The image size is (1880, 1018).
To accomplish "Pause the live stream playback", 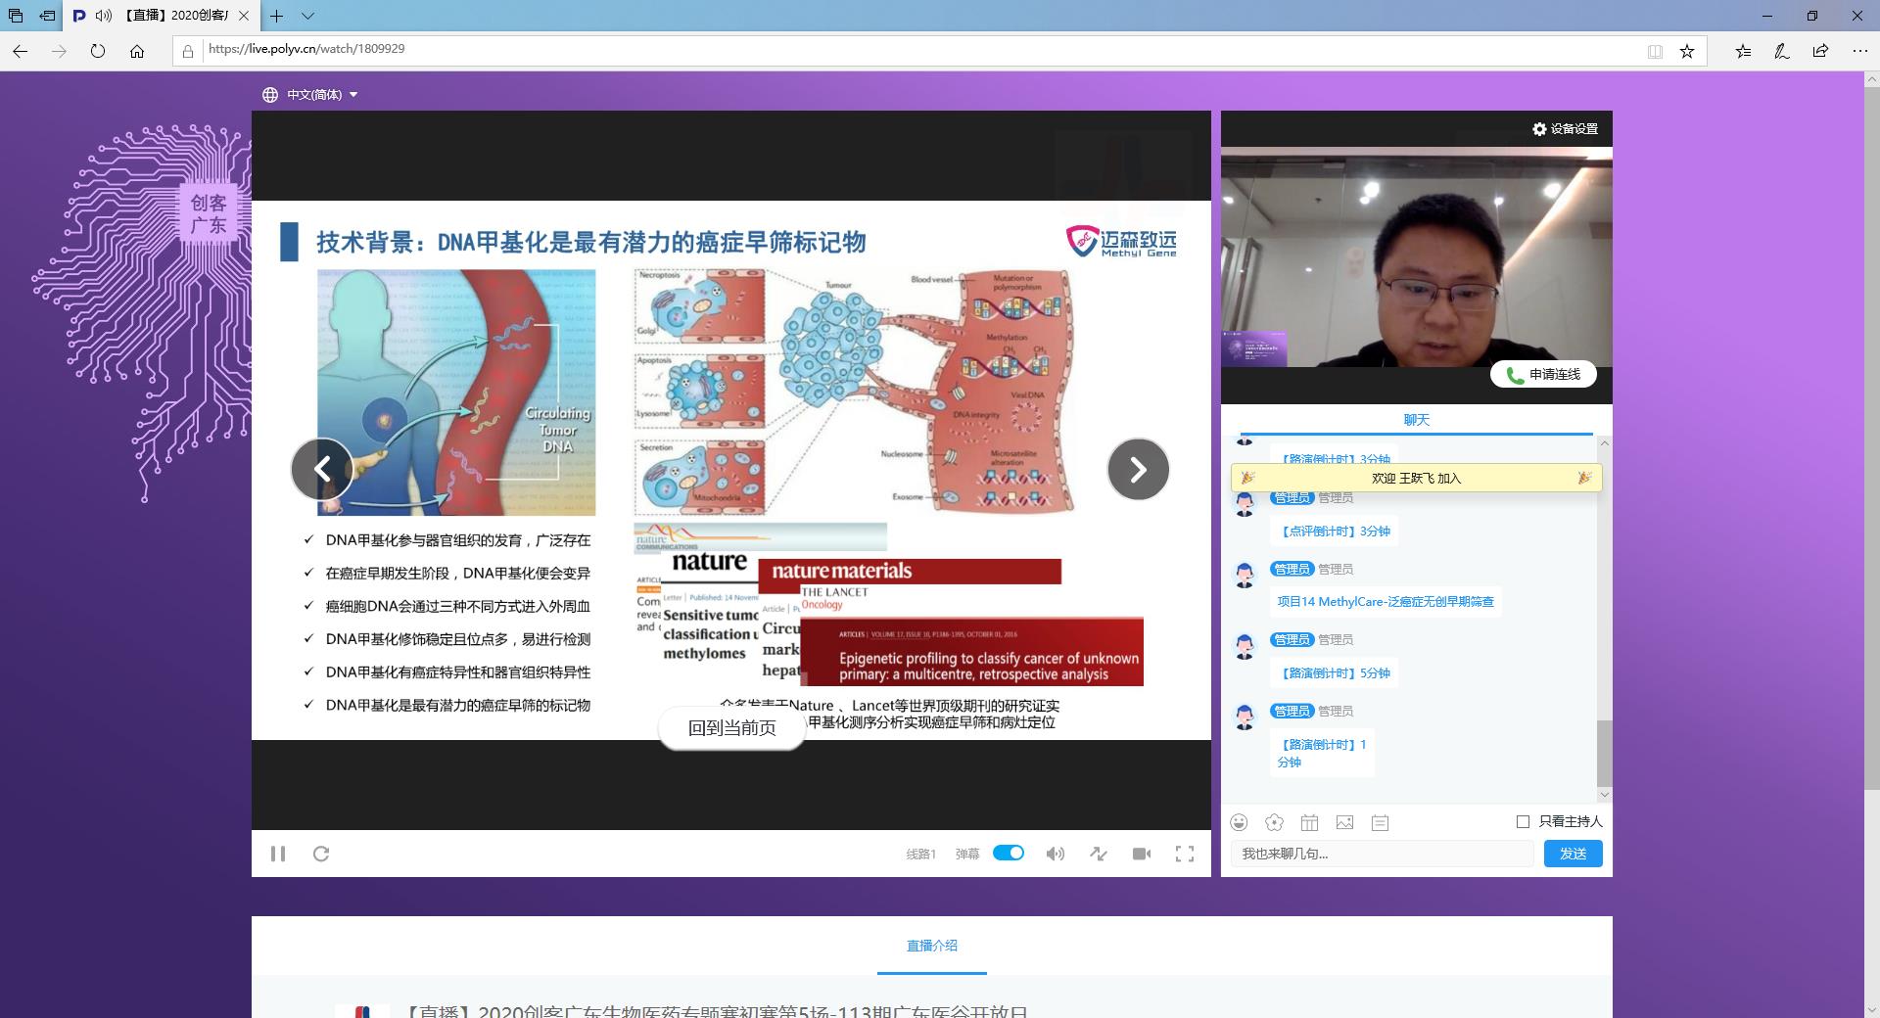I will pos(278,854).
